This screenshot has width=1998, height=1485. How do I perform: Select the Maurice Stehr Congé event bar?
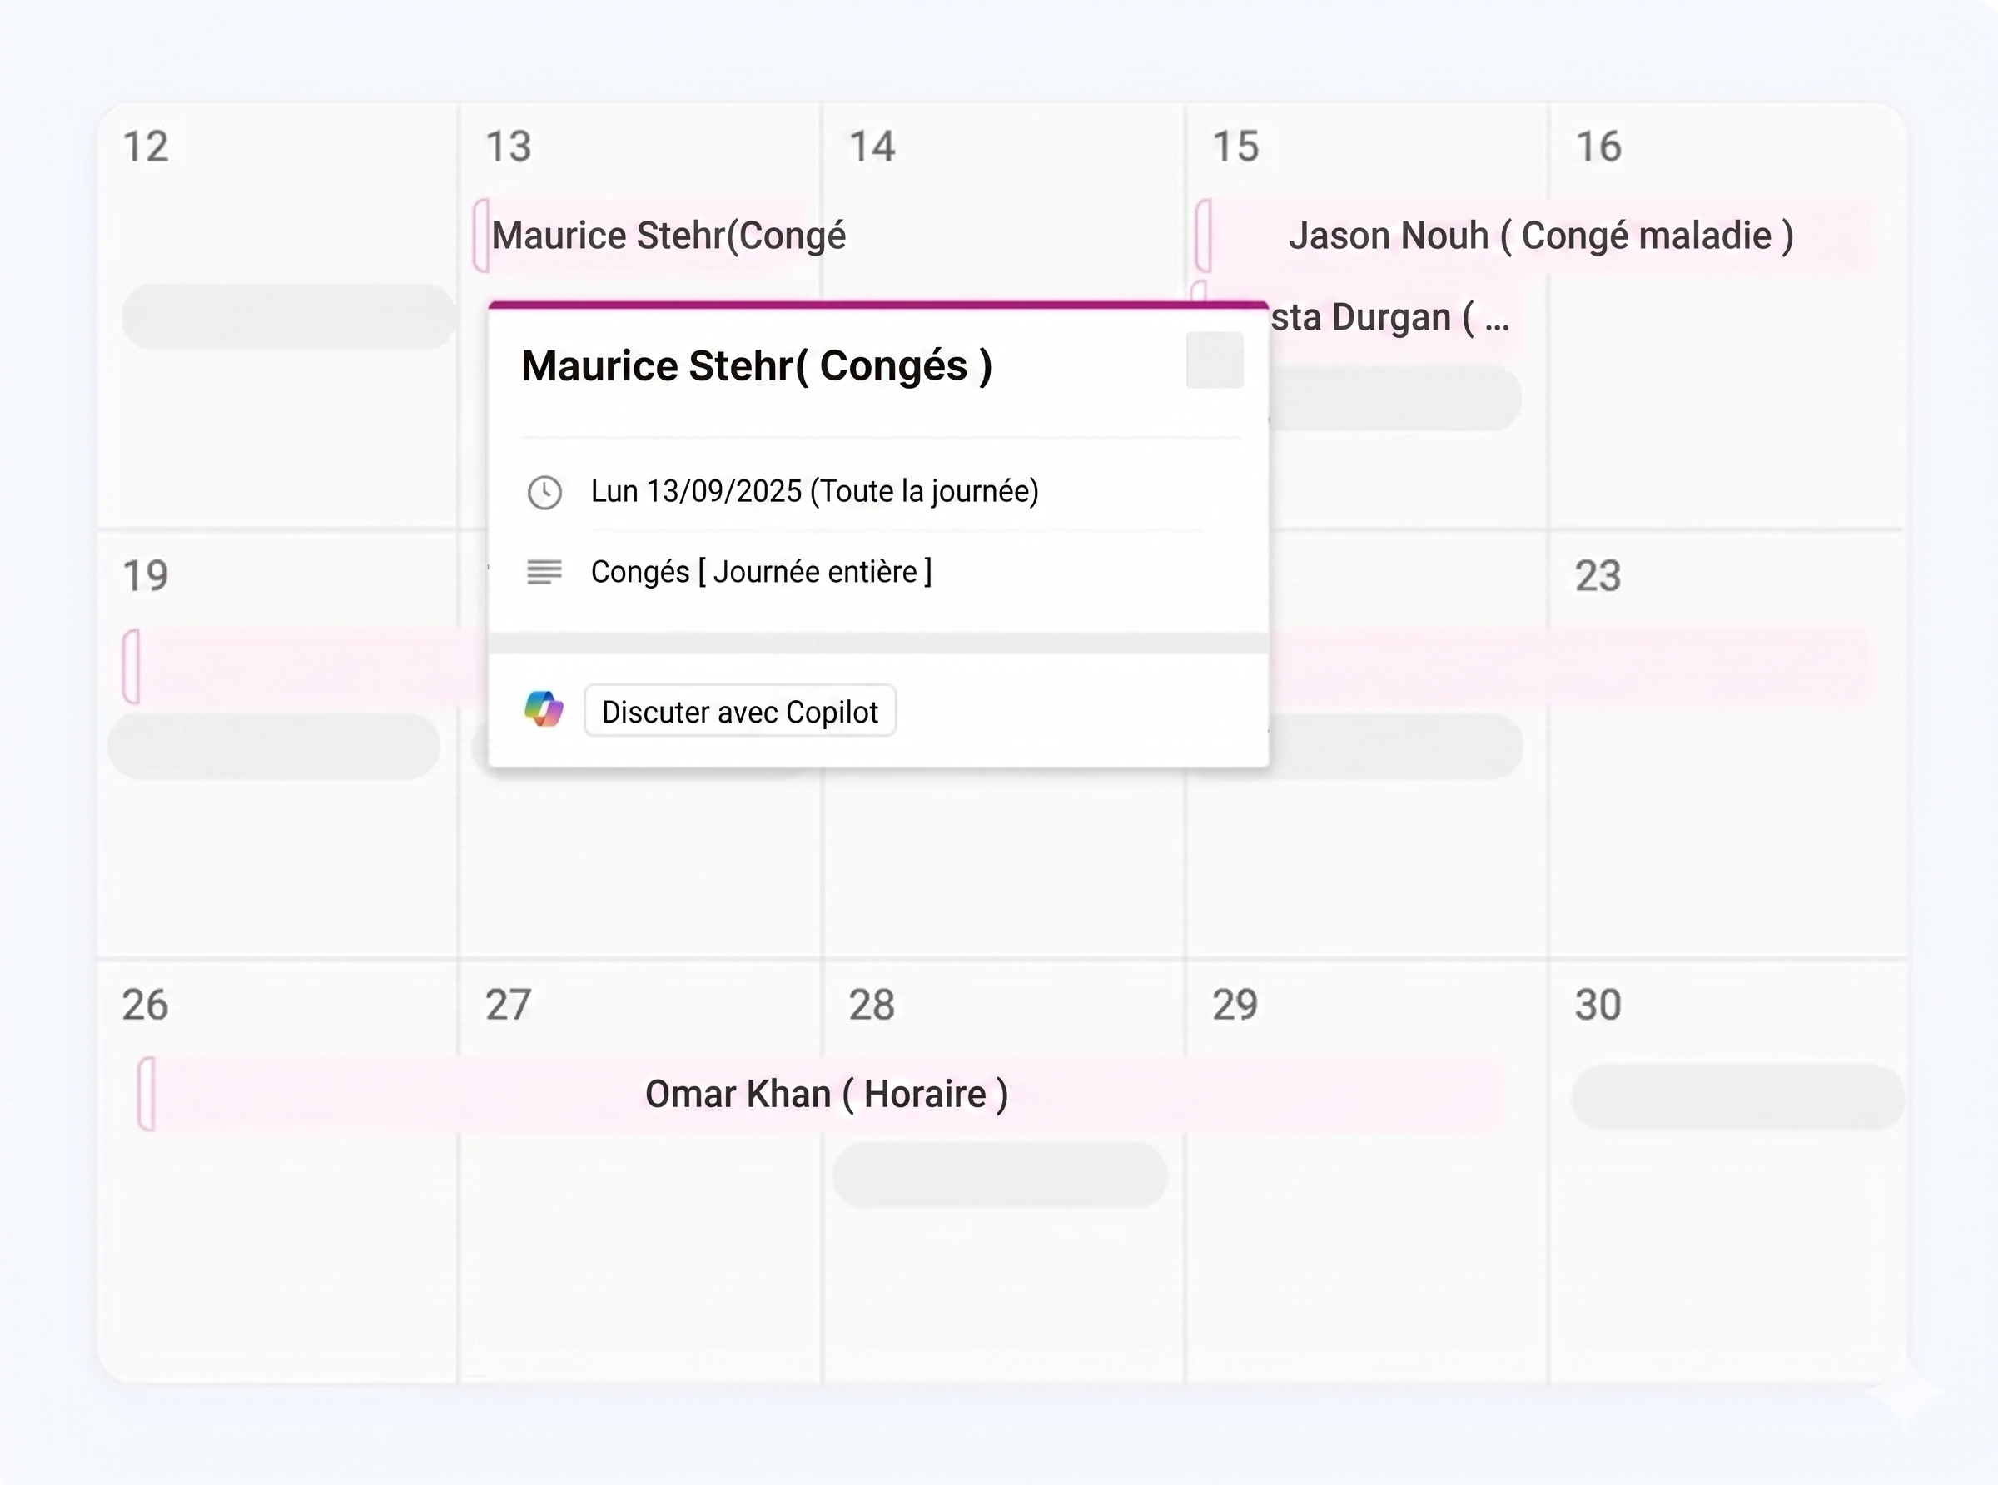[668, 236]
